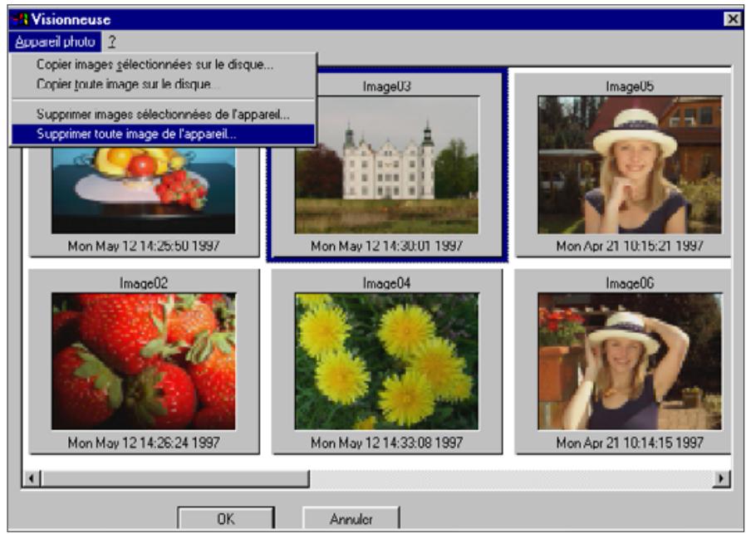Click the Image02 label

(x=144, y=283)
